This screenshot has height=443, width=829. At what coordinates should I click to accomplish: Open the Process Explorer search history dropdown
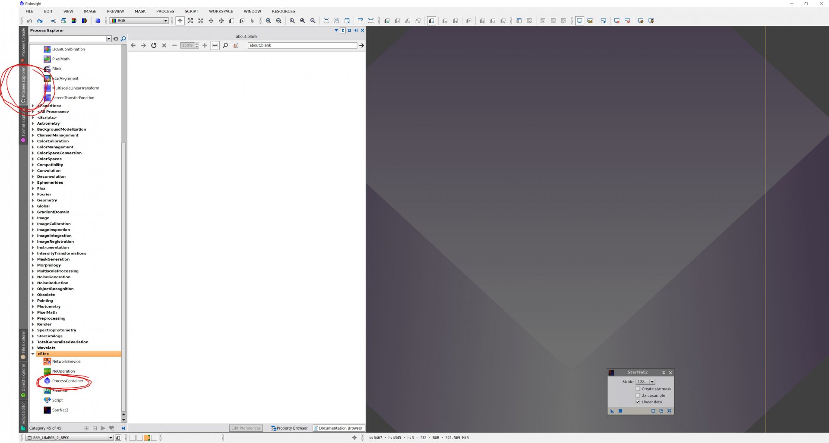coord(109,39)
